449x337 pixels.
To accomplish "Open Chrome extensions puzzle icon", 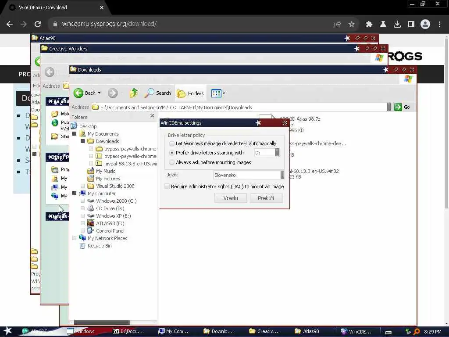I will (369, 25).
